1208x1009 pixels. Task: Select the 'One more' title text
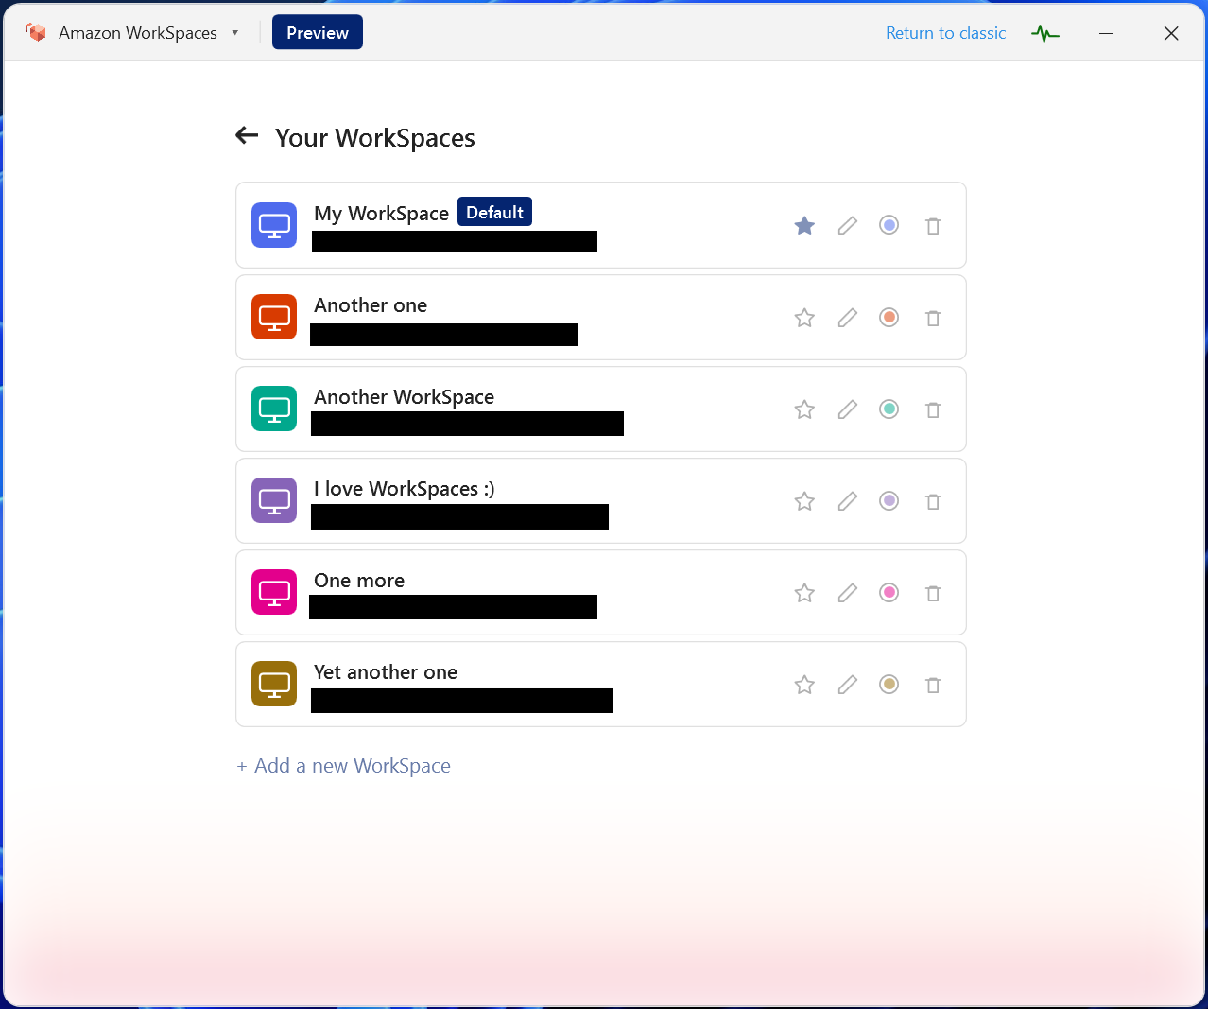coord(359,581)
